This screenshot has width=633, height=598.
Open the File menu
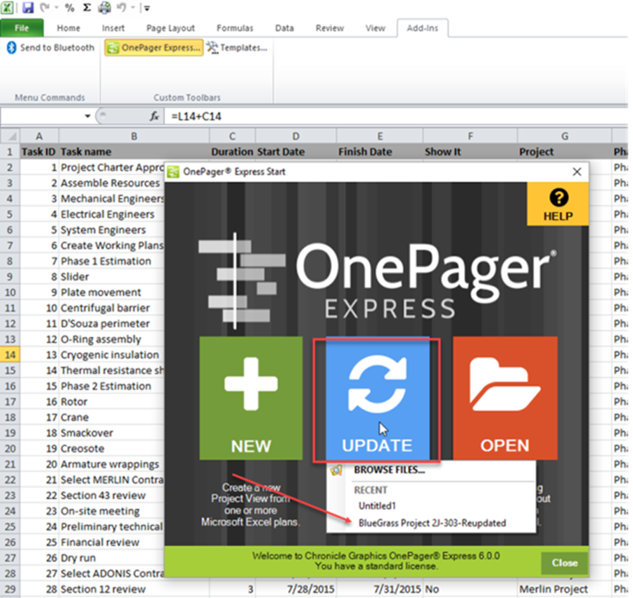pos(23,28)
